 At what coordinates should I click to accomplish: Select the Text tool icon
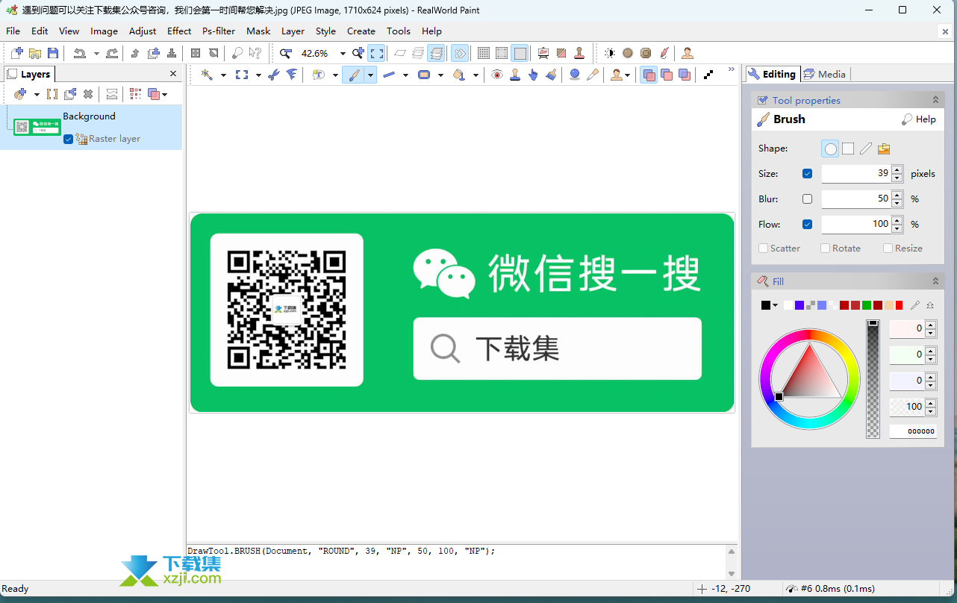tap(319, 75)
